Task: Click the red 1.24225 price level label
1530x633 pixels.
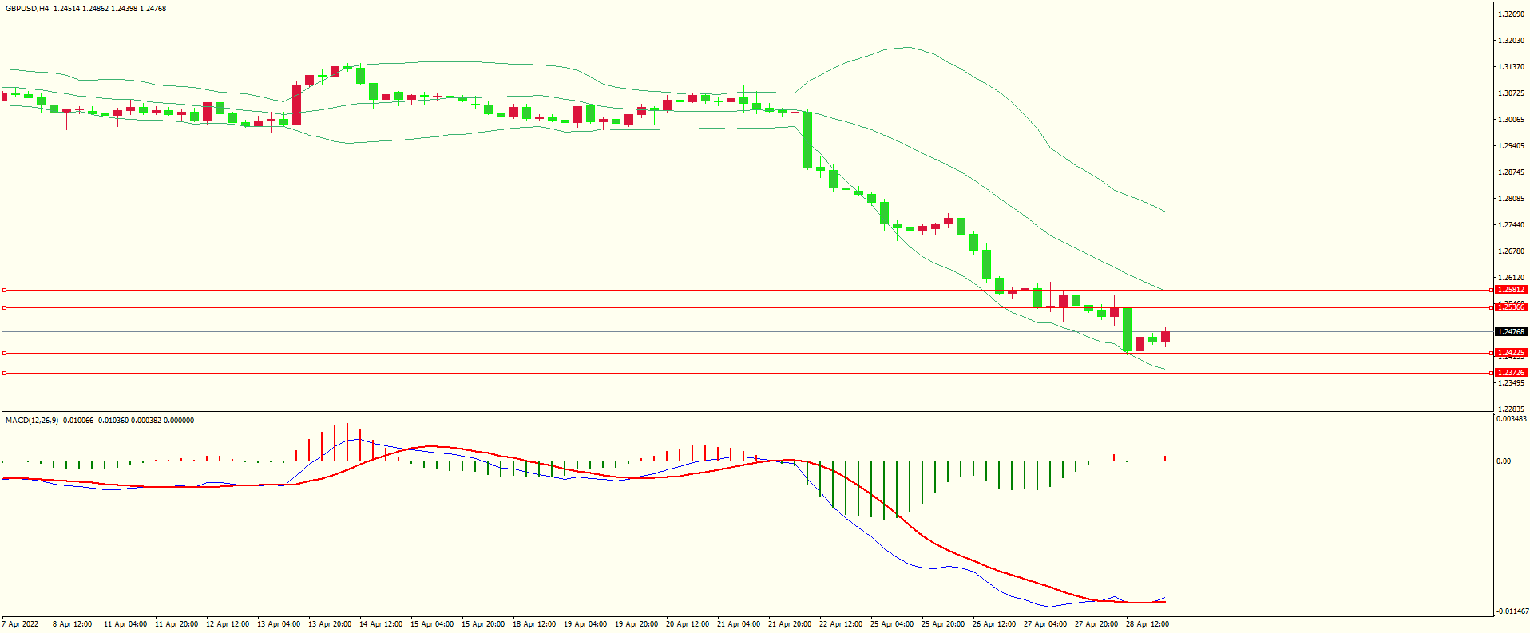Action: pos(1510,353)
